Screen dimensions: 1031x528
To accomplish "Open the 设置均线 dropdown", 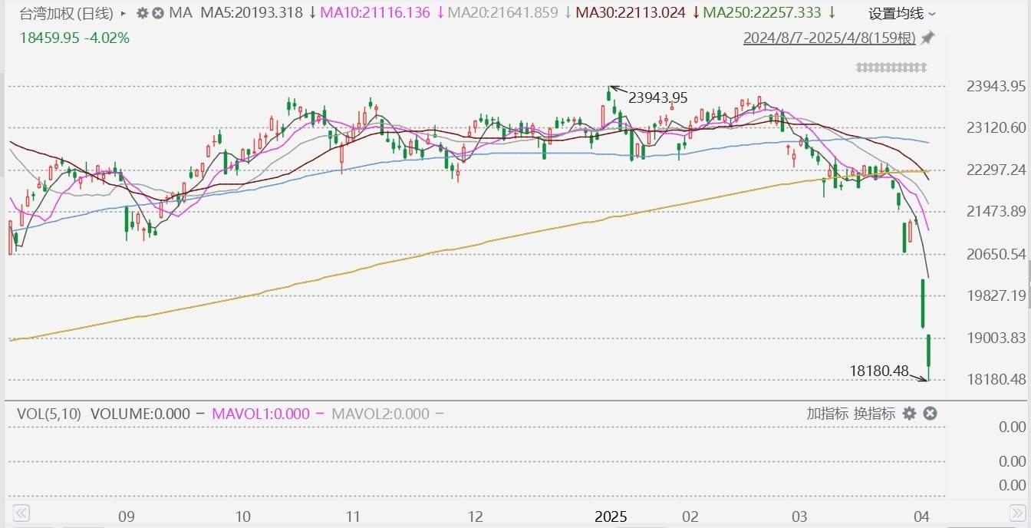I will click(901, 13).
